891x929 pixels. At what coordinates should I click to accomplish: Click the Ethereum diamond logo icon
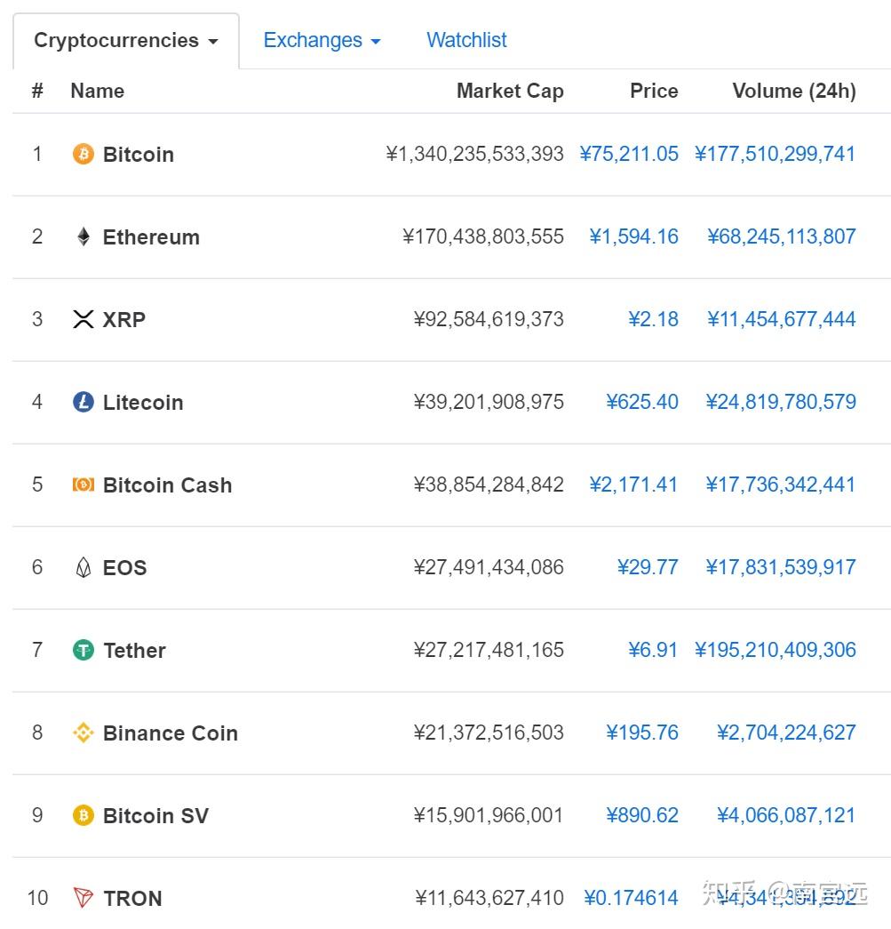83,236
